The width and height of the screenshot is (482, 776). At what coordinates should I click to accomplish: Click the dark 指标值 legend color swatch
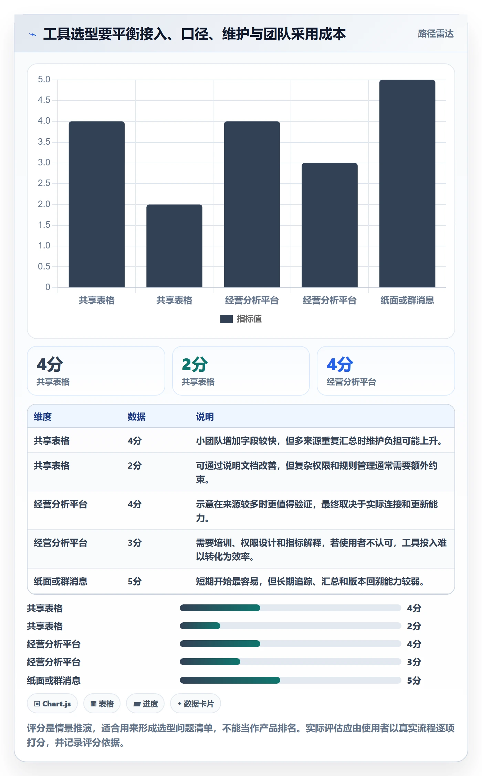[227, 319]
